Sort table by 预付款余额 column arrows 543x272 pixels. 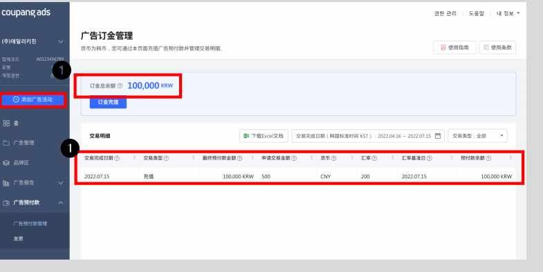(510, 158)
